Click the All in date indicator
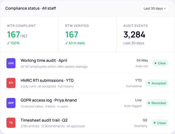Image resolution: width=175 pixels, height=134 pixels. tap(75, 43)
